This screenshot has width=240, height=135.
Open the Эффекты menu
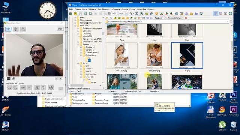click(92, 9)
